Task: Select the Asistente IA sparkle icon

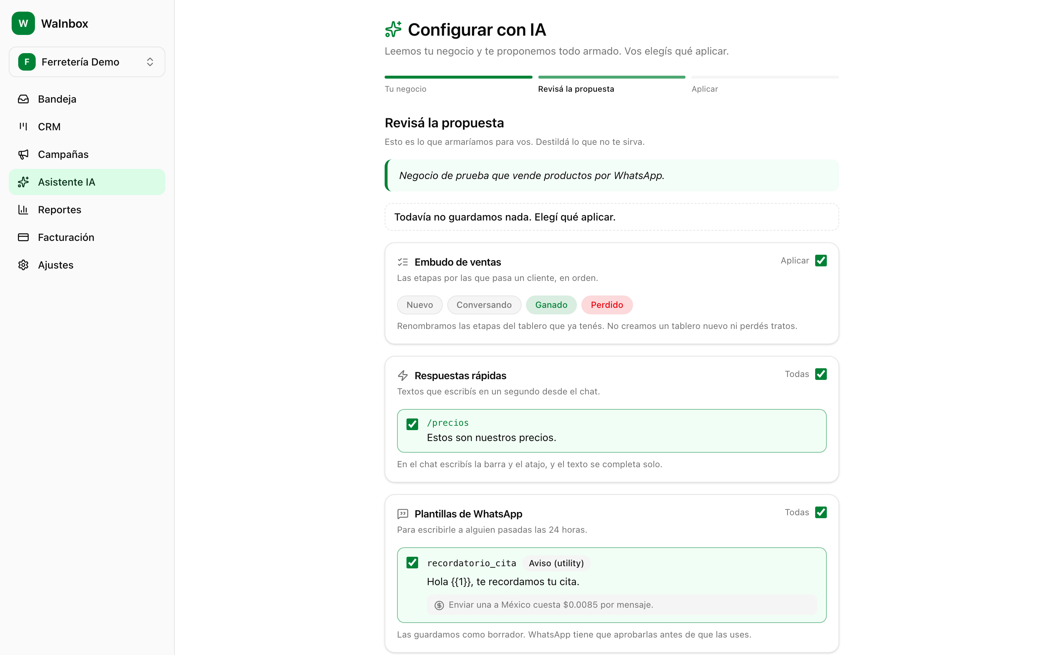Action: click(23, 182)
